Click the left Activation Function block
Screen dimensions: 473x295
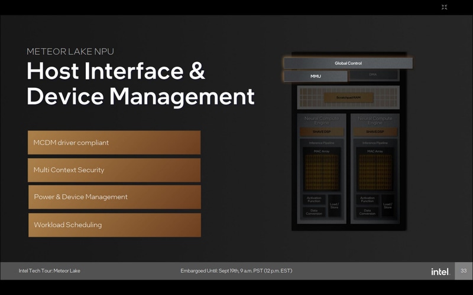click(x=314, y=199)
